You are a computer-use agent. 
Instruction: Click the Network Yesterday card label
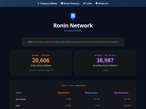tap(41, 55)
